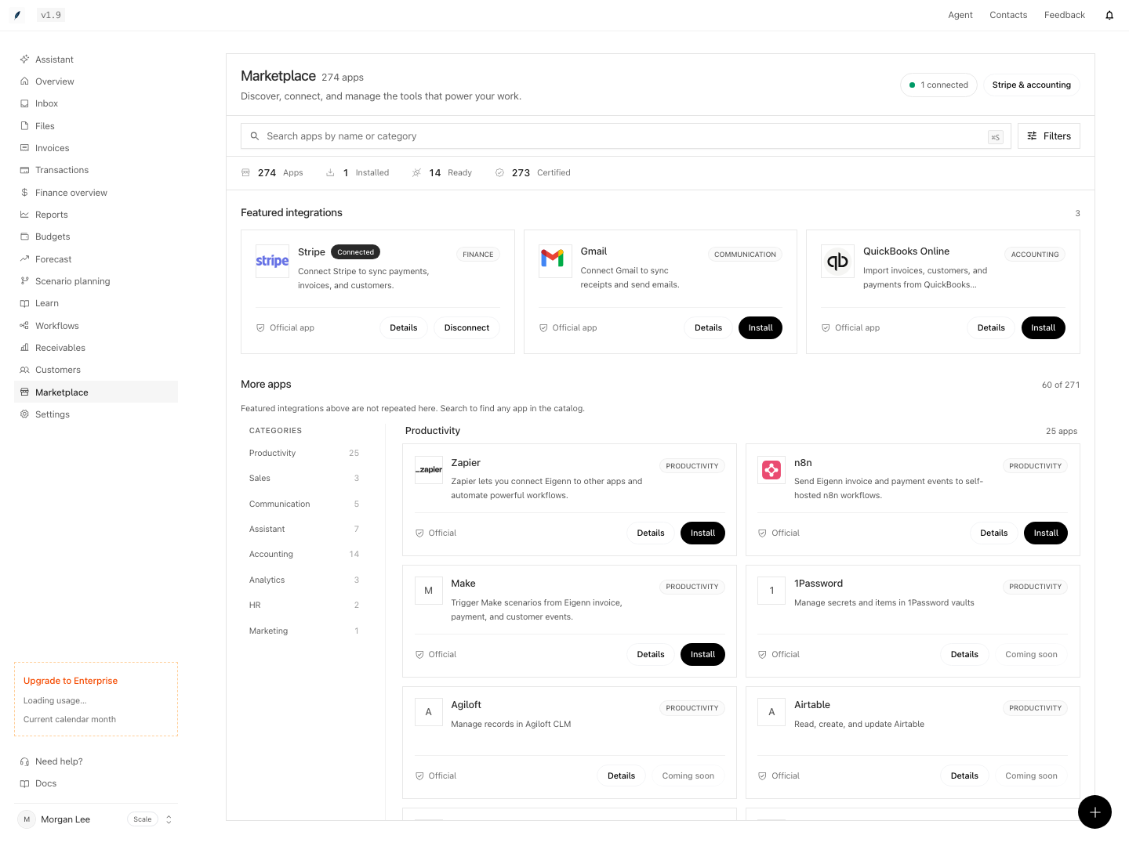Click the Make app letter icon
1129x846 pixels.
coord(429,591)
